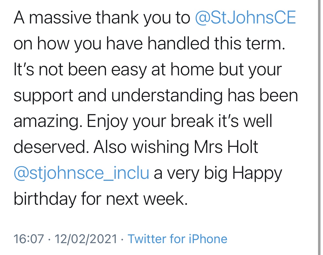The width and height of the screenshot is (323, 255).
Task: Select the 16:07 timestamp
Action: click(29, 239)
